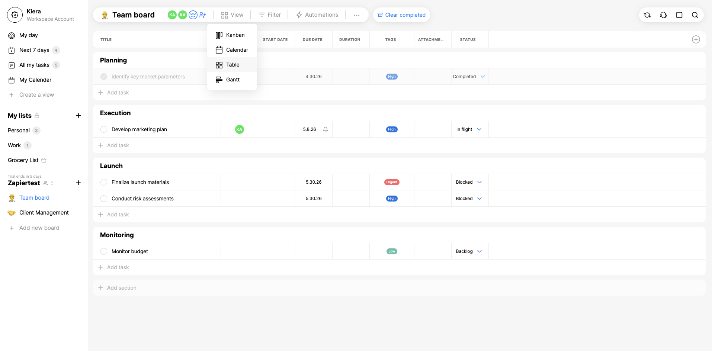Add a column with the circled plus
Screen dimensions: 712x351
[696, 39]
